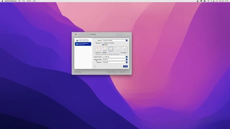Click the Night Shift button
The image size is (230, 129).
coord(123,72)
